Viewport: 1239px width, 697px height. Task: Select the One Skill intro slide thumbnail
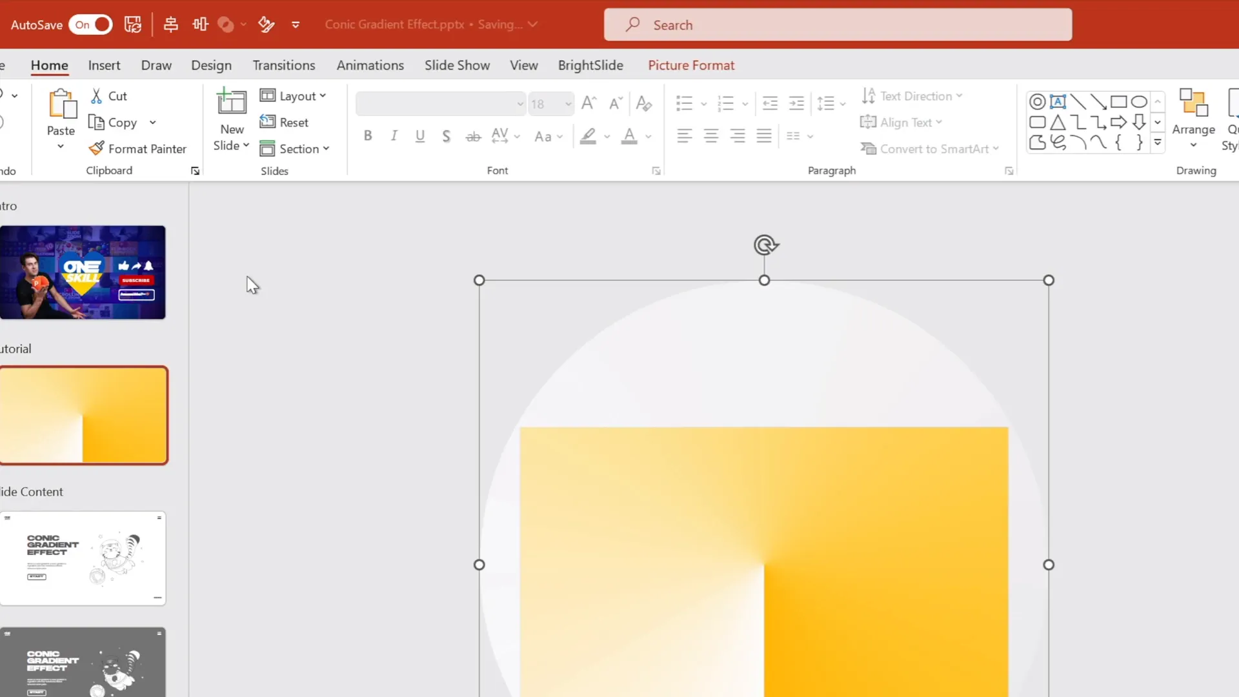[83, 272]
